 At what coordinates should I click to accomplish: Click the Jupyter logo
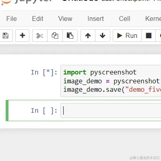pos(27,2)
